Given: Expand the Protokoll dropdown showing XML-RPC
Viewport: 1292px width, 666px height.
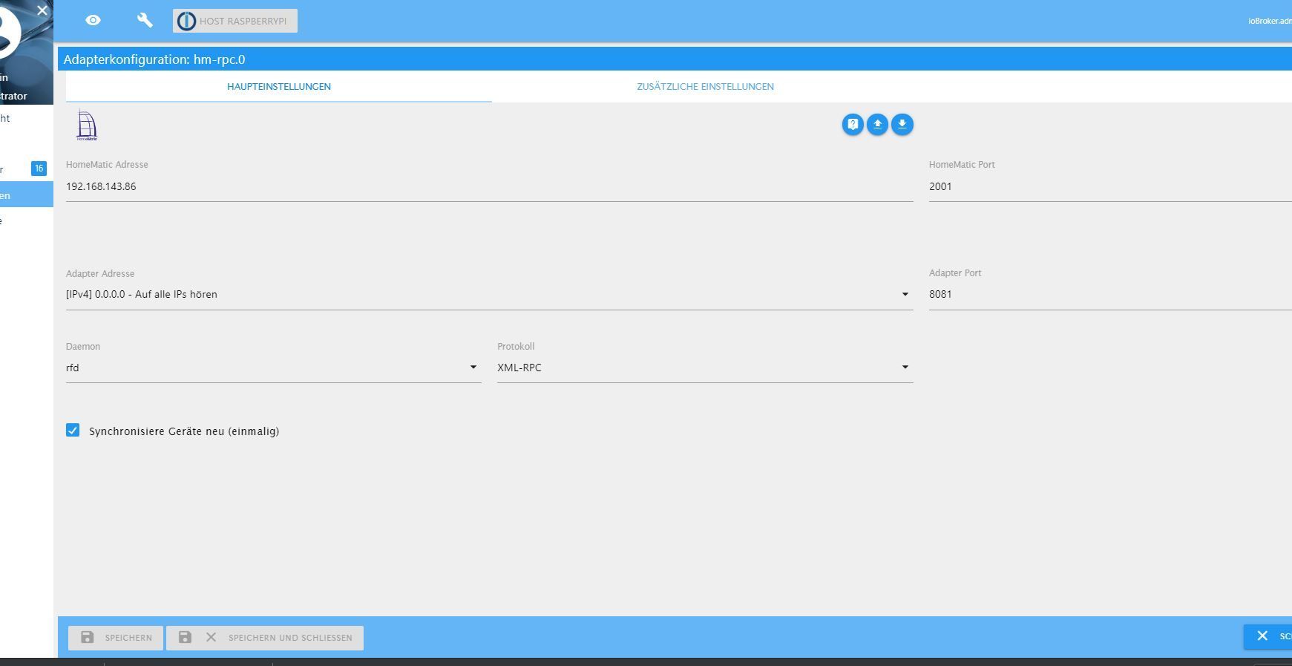Looking at the screenshot, I should (x=705, y=368).
